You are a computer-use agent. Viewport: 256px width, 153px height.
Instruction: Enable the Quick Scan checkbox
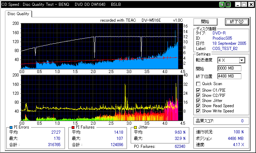(198, 84)
